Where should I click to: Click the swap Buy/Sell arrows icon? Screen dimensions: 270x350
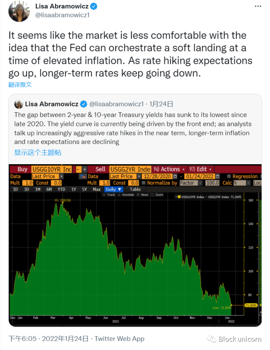click(83, 176)
